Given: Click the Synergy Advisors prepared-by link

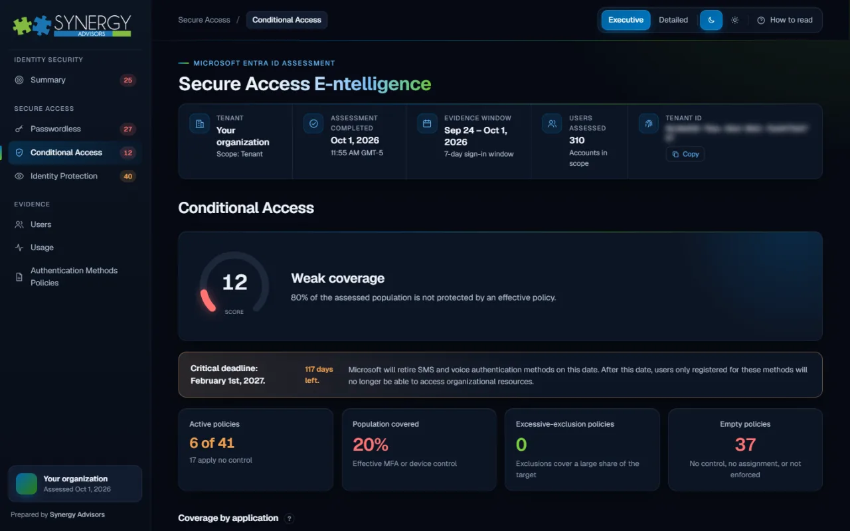Looking at the screenshot, I should pos(77,514).
